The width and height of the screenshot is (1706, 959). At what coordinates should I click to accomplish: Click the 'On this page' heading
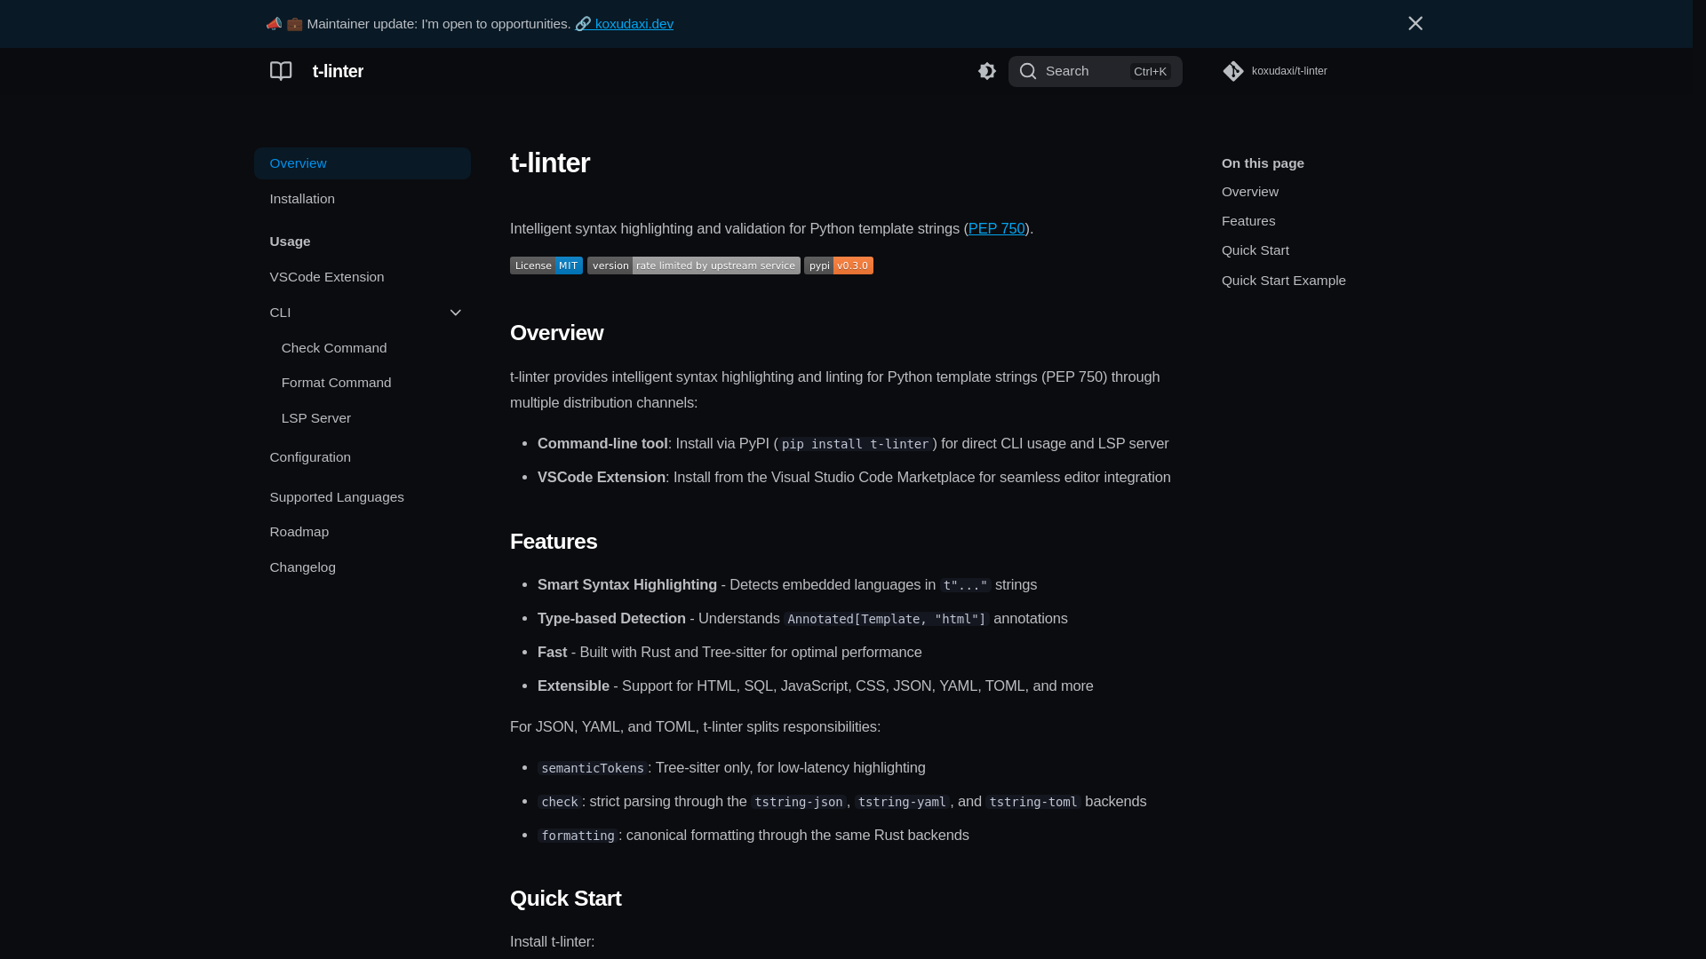[1263, 163]
